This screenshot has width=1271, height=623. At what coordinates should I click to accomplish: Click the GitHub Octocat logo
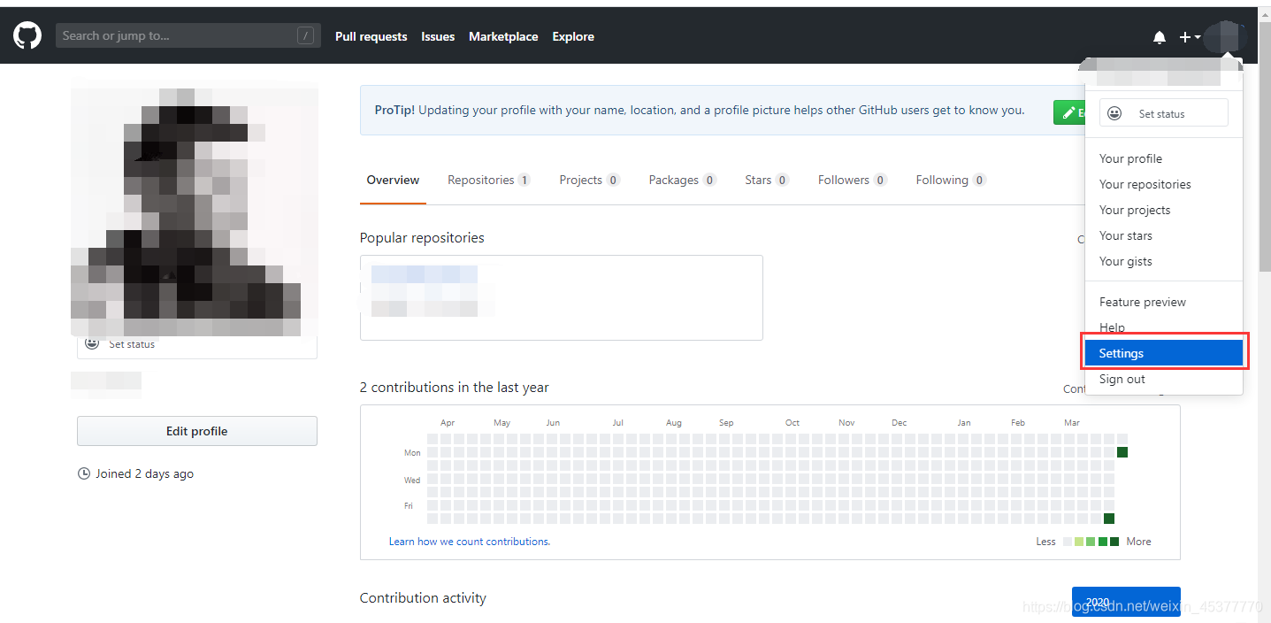27,36
